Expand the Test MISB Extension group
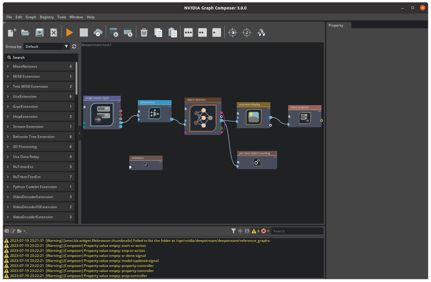Viewport: 431px width, 282px height. click(x=40, y=87)
